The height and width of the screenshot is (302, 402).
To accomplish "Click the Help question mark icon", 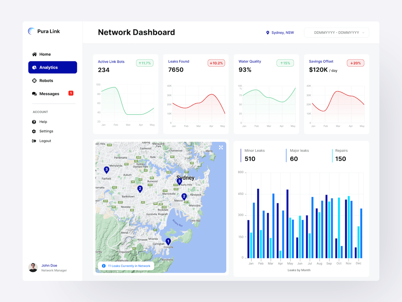I will 34,122.
